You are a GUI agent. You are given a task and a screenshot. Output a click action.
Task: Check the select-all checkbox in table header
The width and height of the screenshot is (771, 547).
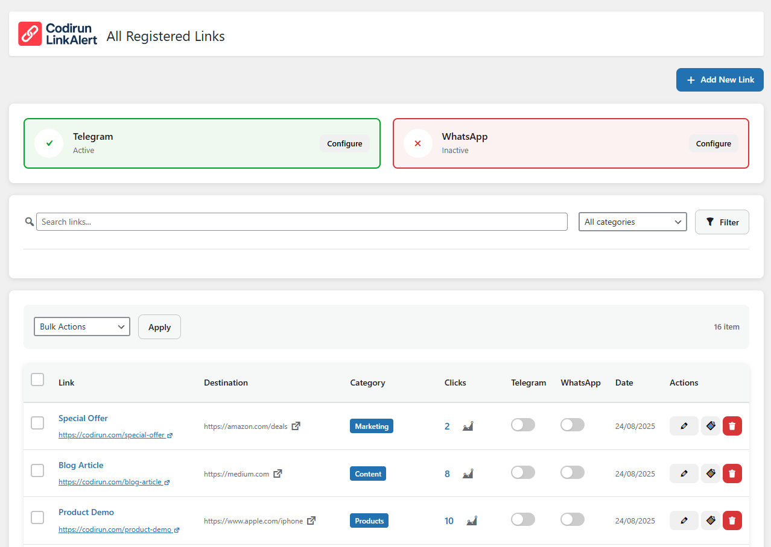click(x=37, y=380)
